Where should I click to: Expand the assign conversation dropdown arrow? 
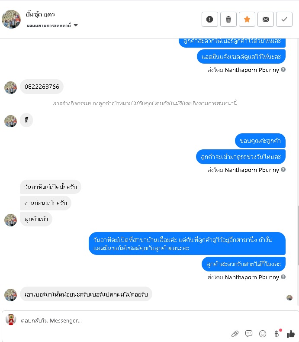(76, 25)
